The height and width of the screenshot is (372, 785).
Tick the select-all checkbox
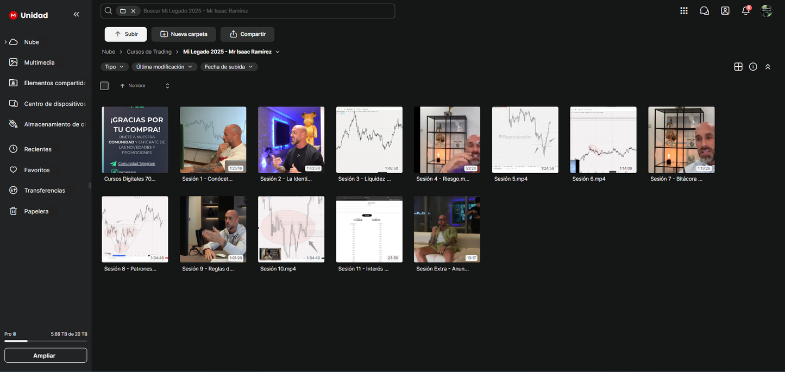click(104, 86)
